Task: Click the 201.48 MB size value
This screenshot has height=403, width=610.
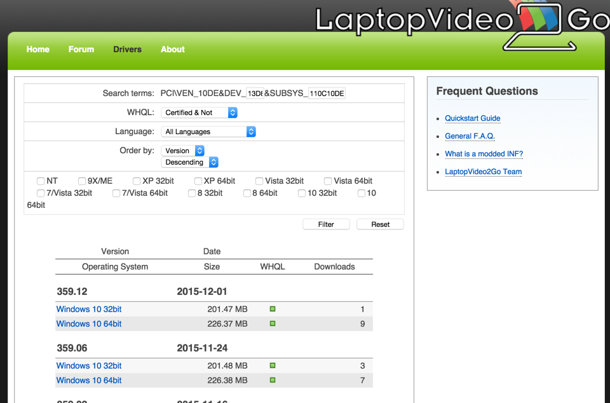Action: [x=227, y=365]
